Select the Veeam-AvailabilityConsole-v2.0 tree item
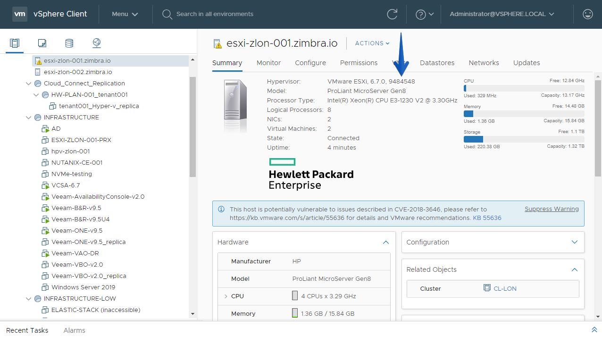The image size is (602, 337). point(98,197)
